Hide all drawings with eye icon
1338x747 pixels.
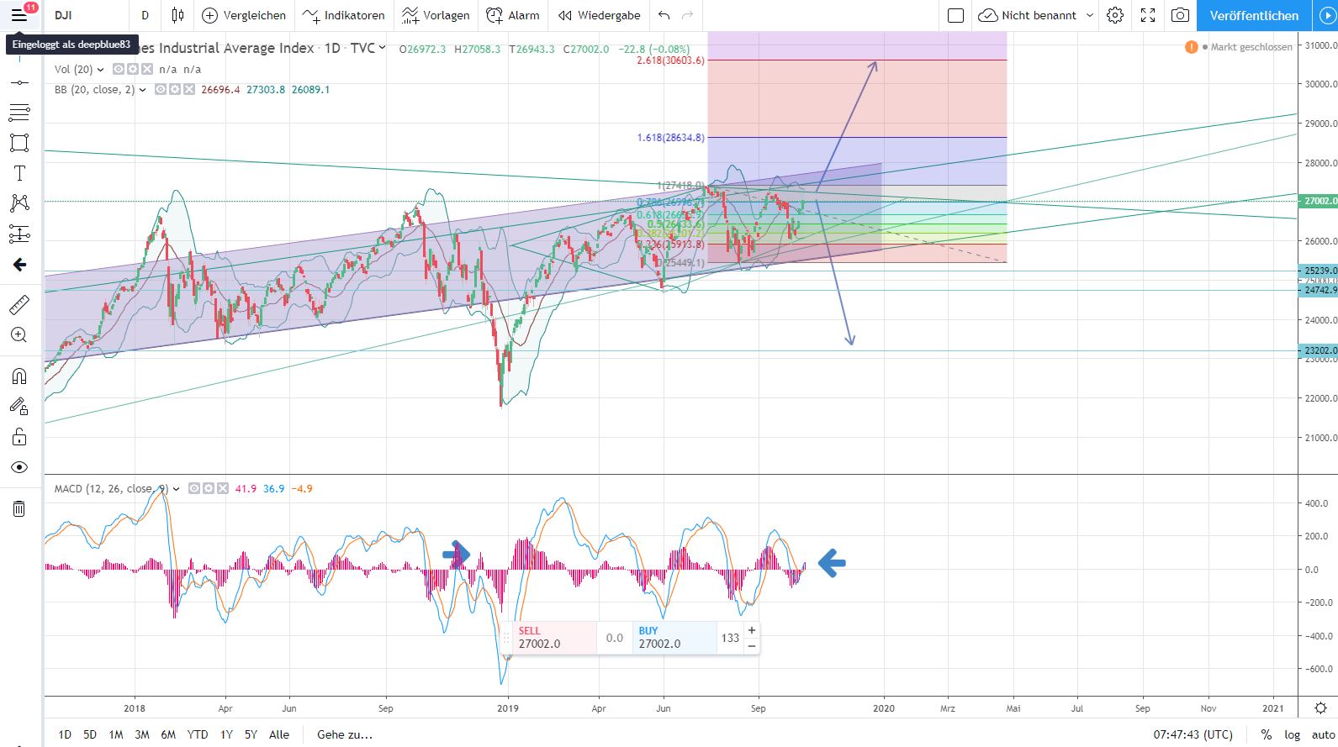(19, 467)
